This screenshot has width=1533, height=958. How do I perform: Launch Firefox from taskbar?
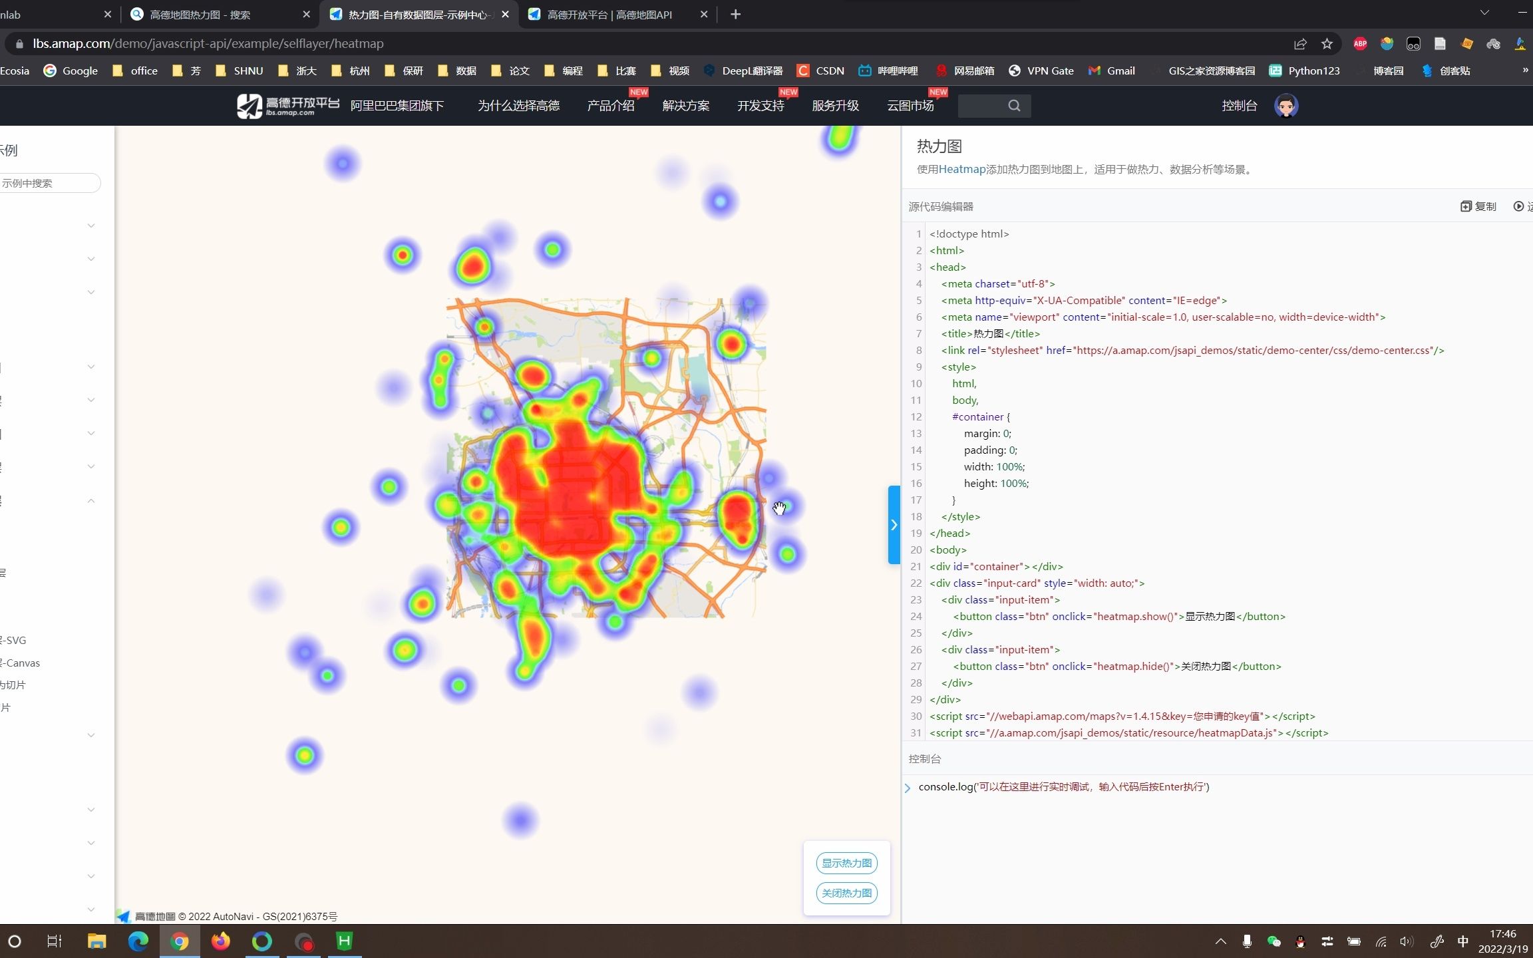click(220, 941)
